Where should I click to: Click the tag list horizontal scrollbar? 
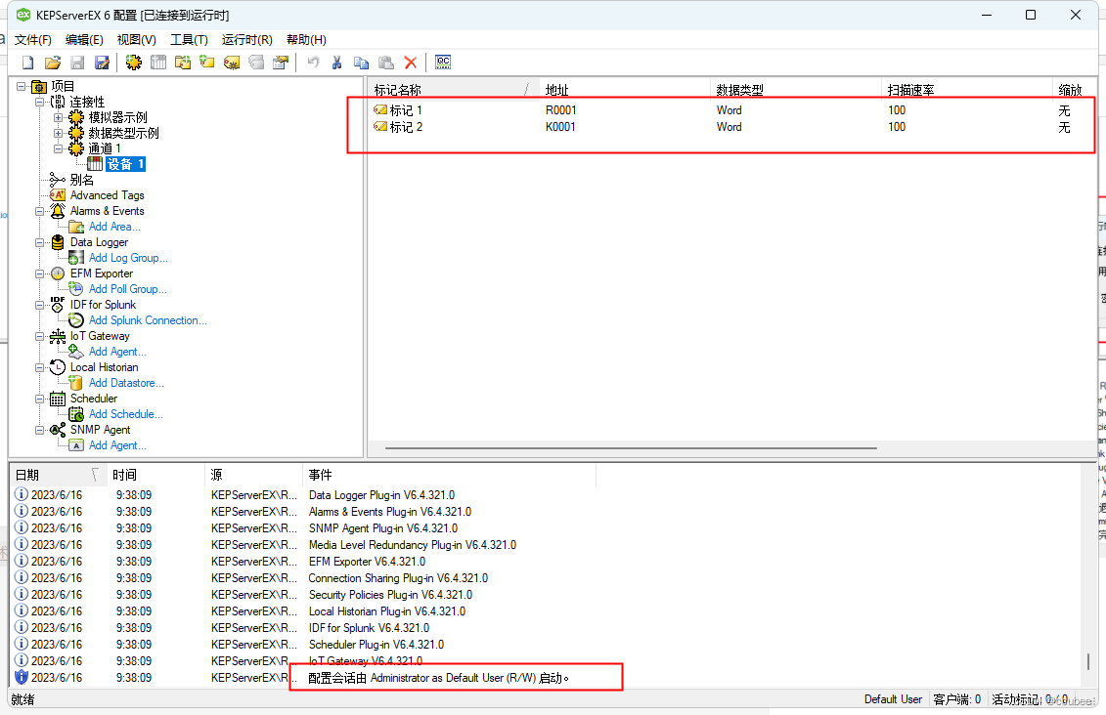631,448
